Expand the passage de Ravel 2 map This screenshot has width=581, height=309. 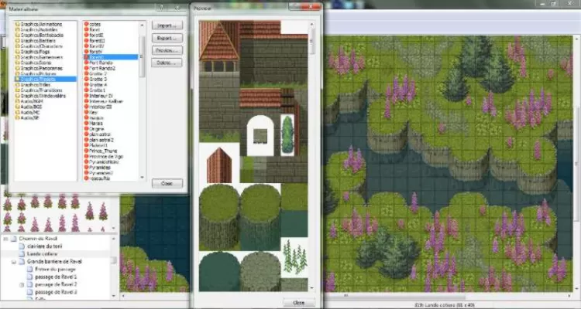coord(22,285)
